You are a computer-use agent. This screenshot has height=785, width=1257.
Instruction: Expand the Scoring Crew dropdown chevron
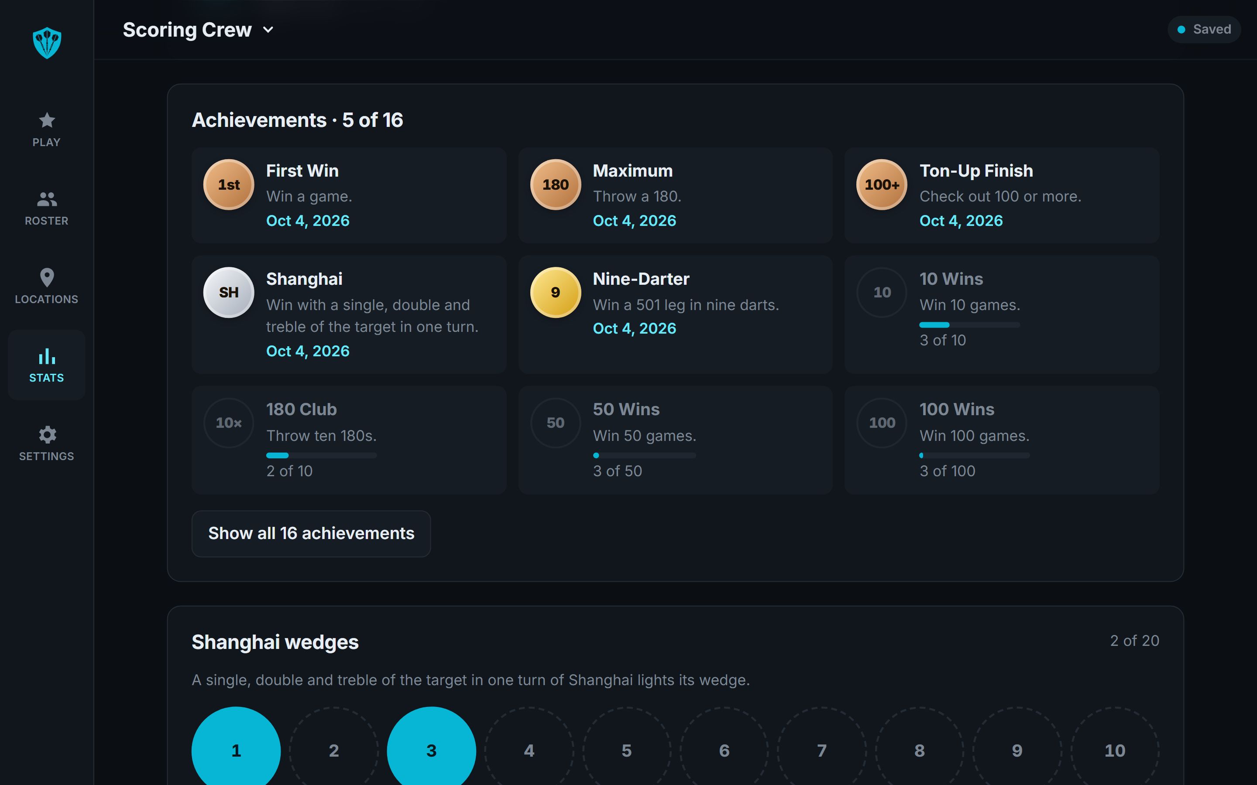click(x=268, y=30)
